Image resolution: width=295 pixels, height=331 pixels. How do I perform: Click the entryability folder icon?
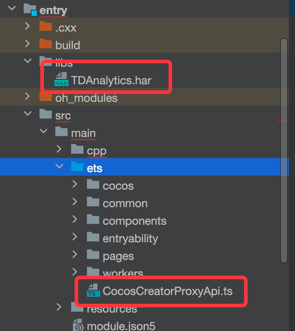(x=93, y=237)
